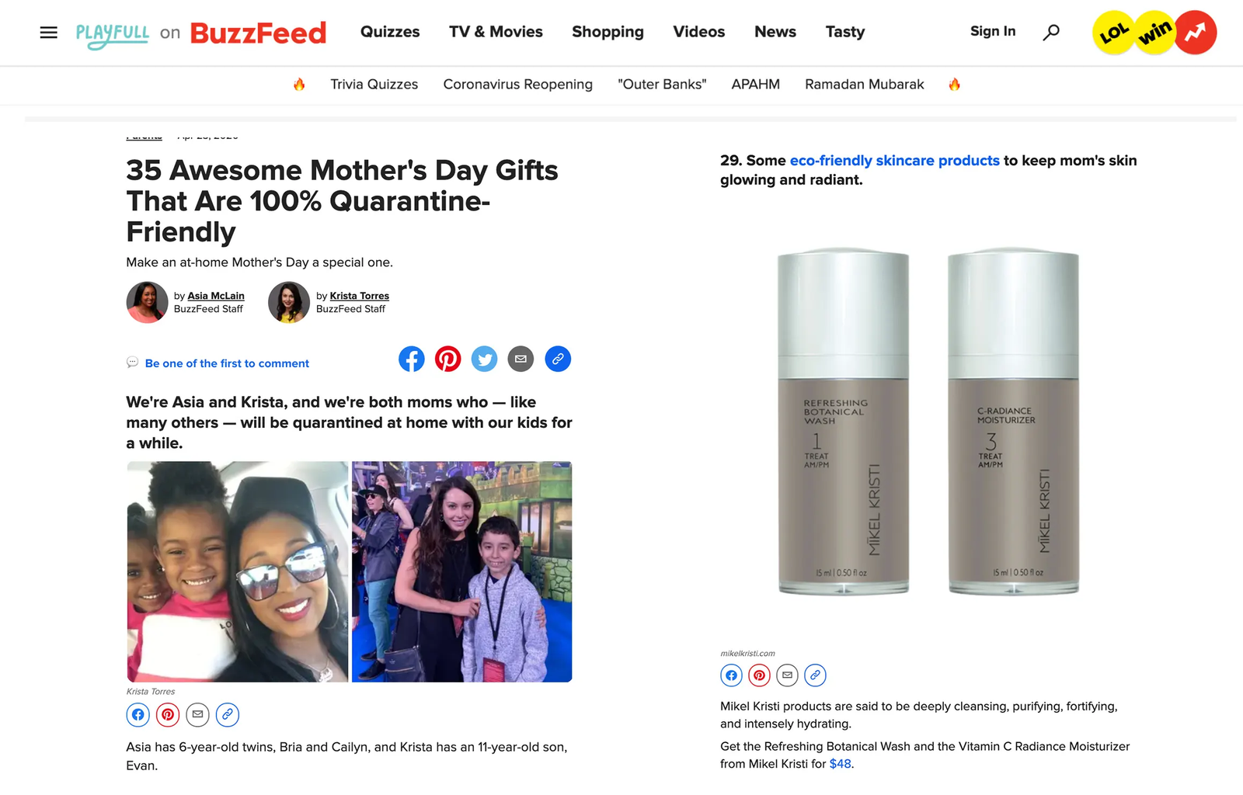
Task: Share article on Pinterest (large red icon)
Action: (x=447, y=359)
